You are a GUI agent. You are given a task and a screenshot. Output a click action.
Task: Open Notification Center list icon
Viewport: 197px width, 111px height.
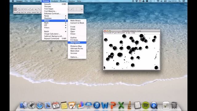click(183, 1)
